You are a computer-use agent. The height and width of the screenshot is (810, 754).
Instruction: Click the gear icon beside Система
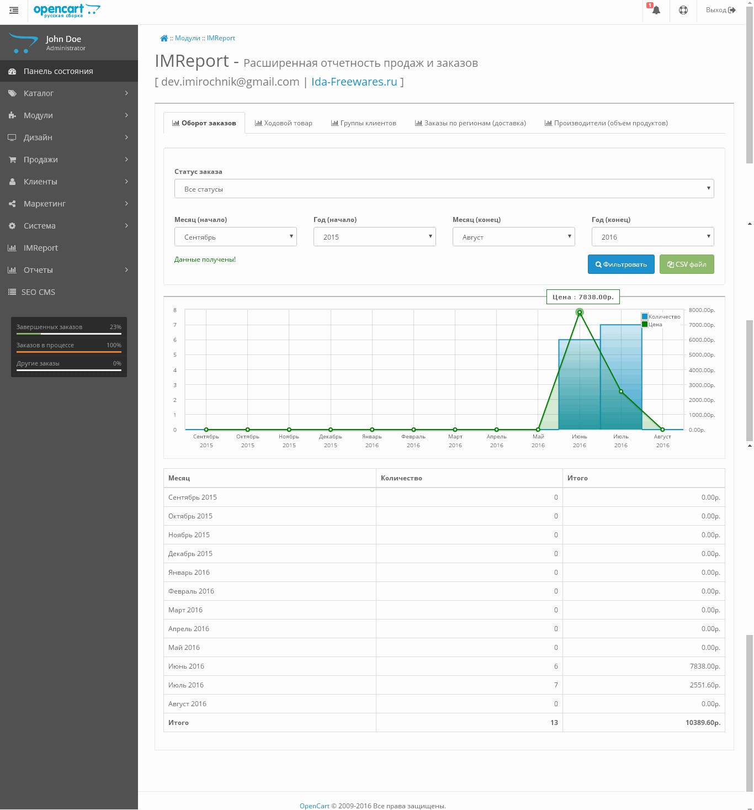(12, 226)
